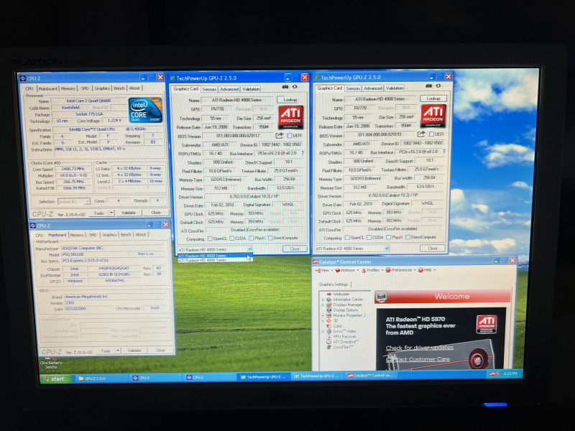Expand the Avivo Video tree node
The height and width of the screenshot is (431, 575).
(323, 331)
